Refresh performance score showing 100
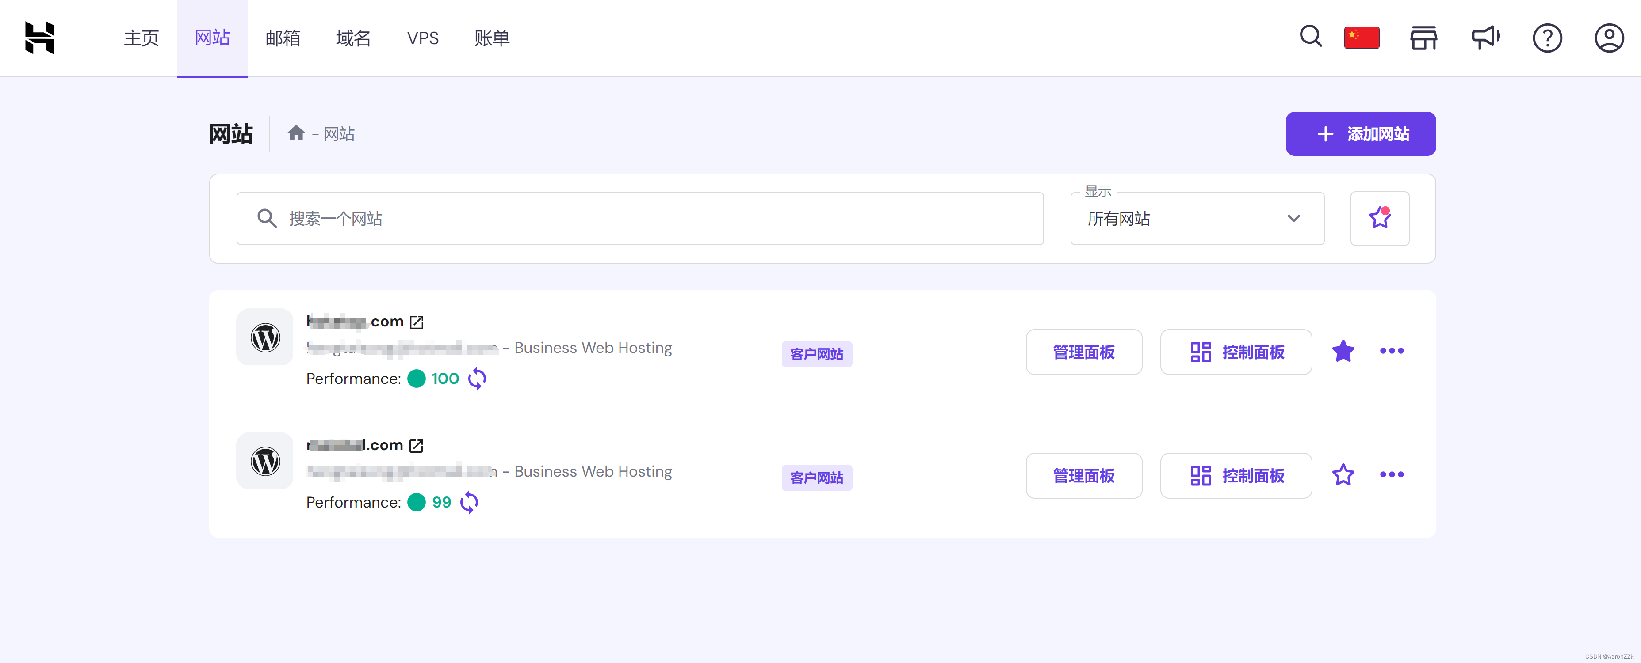1641x663 pixels. (477, 379)
